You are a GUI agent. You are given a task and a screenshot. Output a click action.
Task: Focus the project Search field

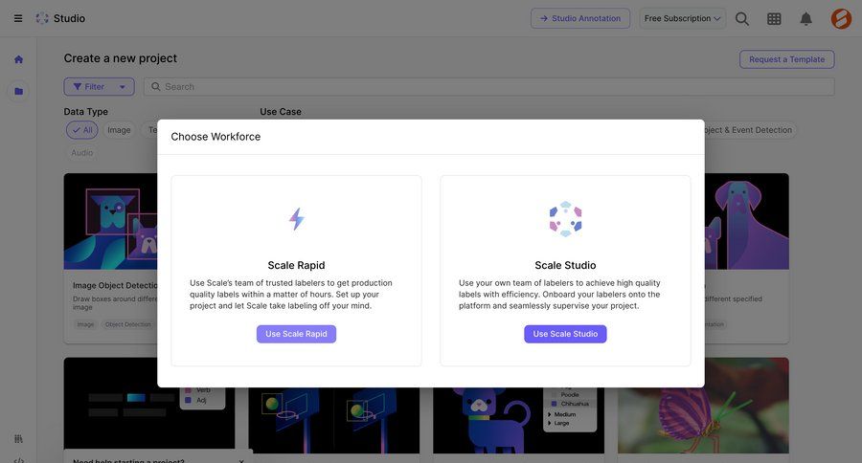click(x=488, y=87)
